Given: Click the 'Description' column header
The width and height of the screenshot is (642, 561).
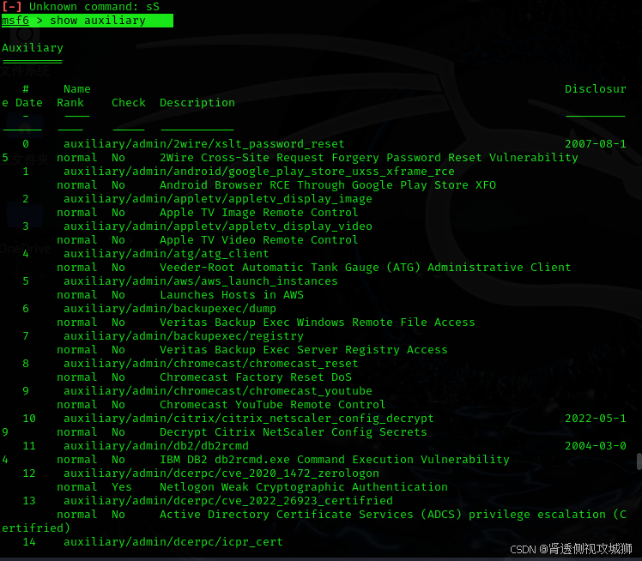Looking at the screenshot, I should click(197, 103).
